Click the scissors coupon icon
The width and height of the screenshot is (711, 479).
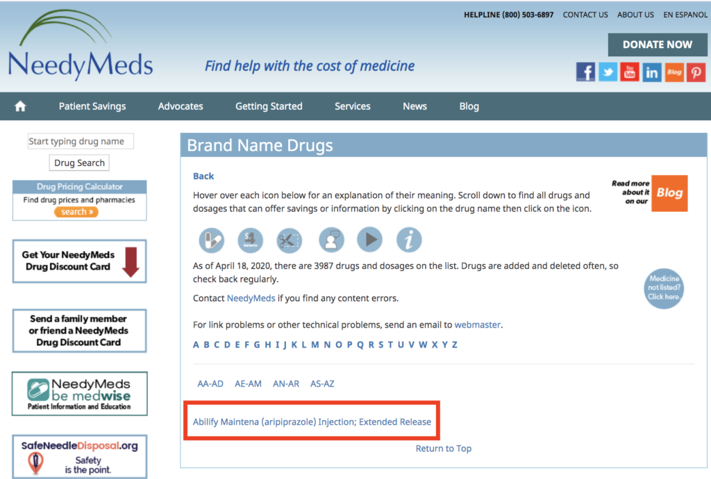(x=290, y=240)
